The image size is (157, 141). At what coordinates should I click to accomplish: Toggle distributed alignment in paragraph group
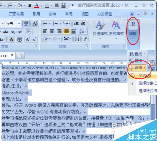click(x=73, y=31)
